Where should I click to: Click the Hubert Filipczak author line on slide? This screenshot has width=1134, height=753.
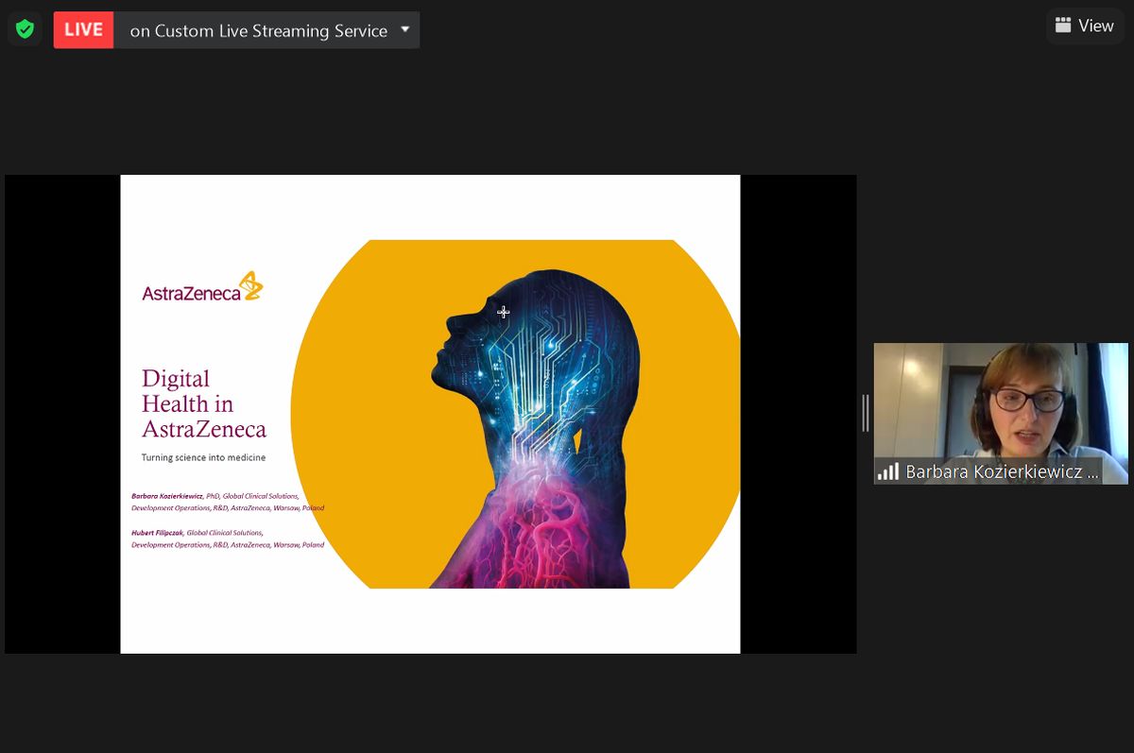click(228, 539)
